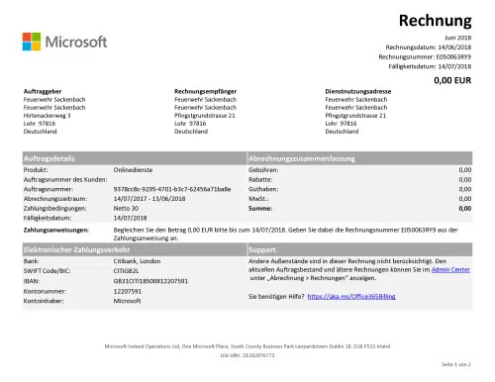
Task: Click the USt-IdNr footer text
Action: 247,355
